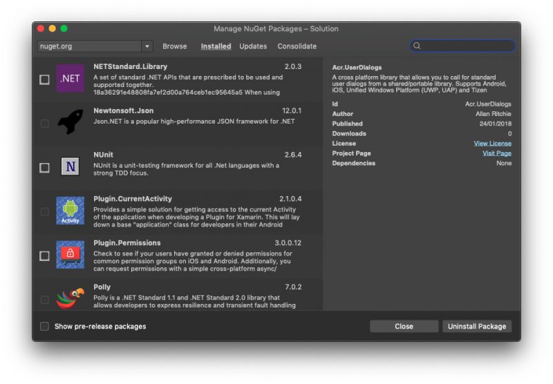The height and width of the screenshot is (384, 553).
Task: Select the Newtonsoft.Json package title
Action: [x=124, y=111]
